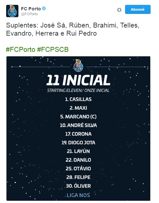Click the FC Porto profile avatar
159x203 pixels.
tap(12, 11)
